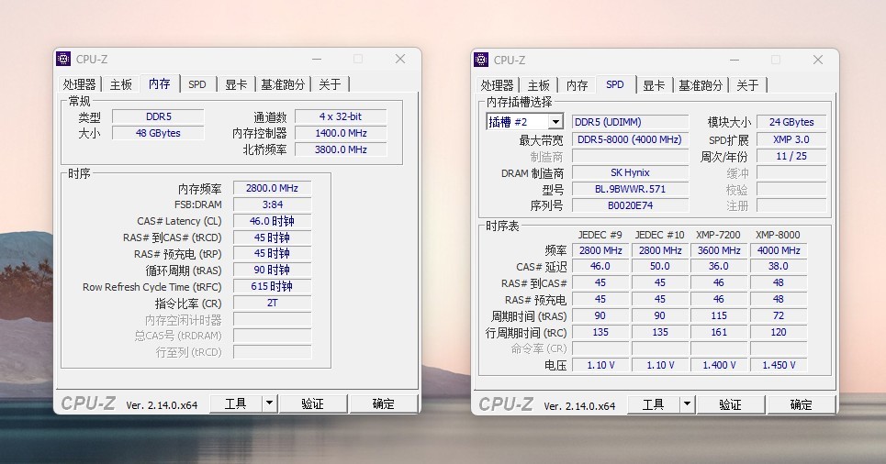
Task: Click 3800.0 MHz northbridge frequency value
Action: point(341,149)
